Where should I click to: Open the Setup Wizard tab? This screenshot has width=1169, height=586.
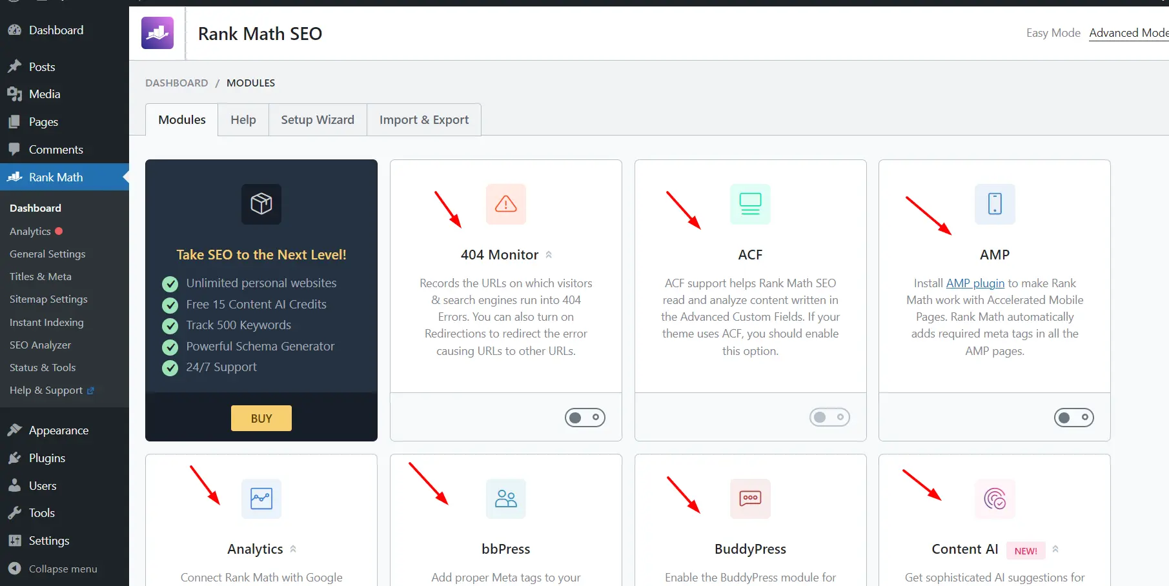(x=318, y=119)
